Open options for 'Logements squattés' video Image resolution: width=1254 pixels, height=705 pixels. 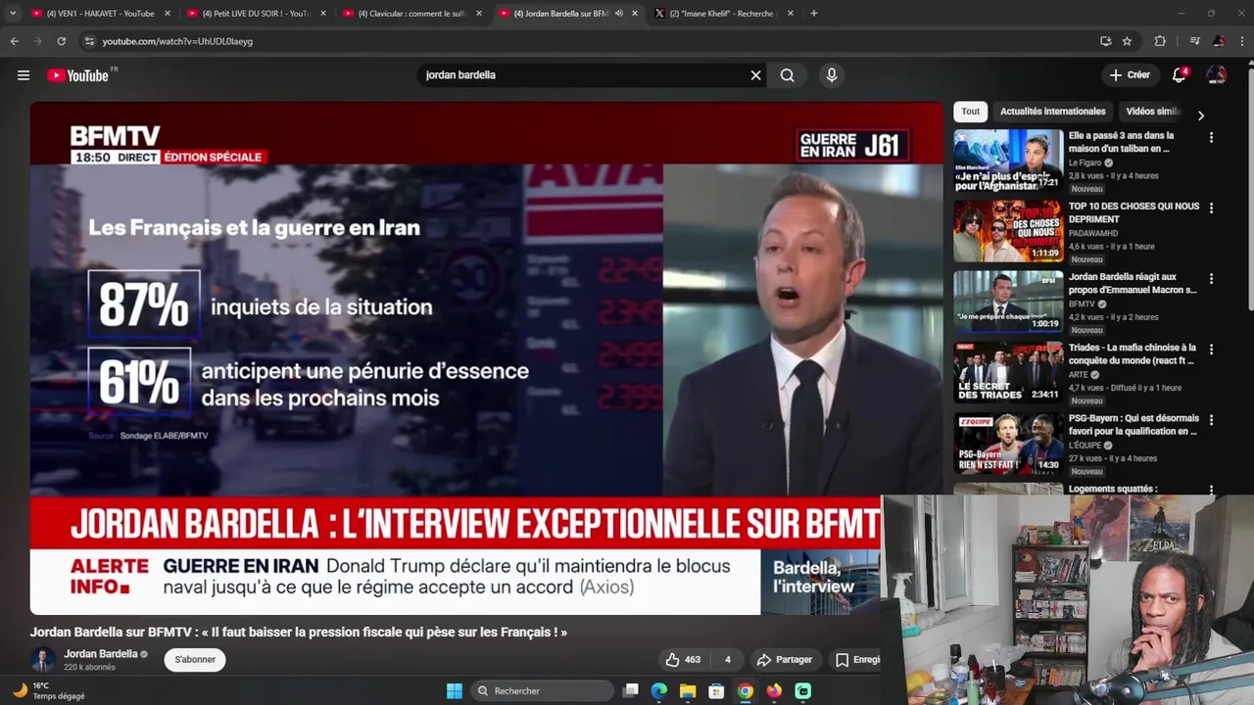pos(1211,490)
